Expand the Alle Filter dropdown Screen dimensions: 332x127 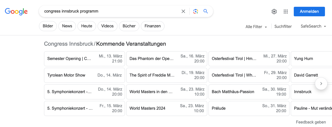point(256,27)
